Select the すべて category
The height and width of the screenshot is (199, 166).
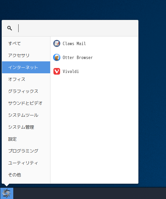26,43
